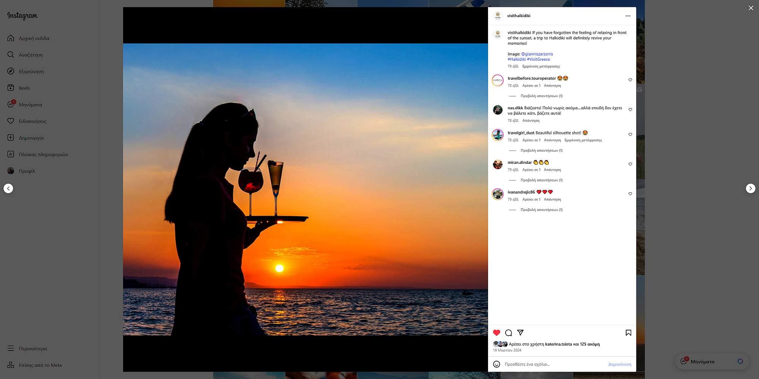Click the comment speech bubble icon
The height and width of the screenshot is (379, 759).
pyautogui.click(x=509, y=333)
